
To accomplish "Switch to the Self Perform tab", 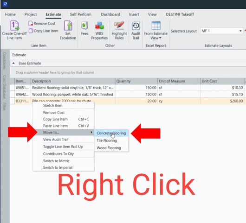I will [x=81, y=14].
